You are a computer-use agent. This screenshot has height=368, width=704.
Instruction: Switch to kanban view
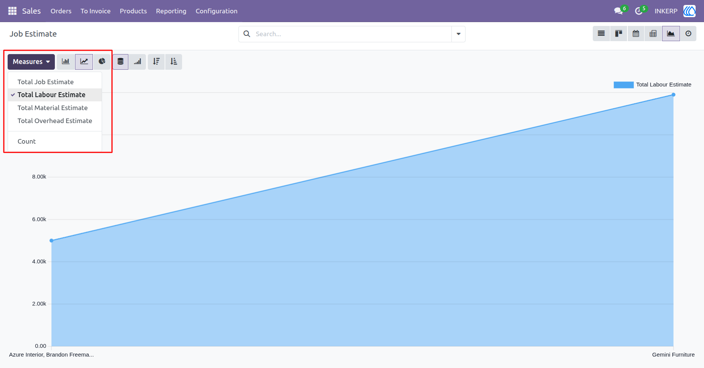(x=619, y=34)
